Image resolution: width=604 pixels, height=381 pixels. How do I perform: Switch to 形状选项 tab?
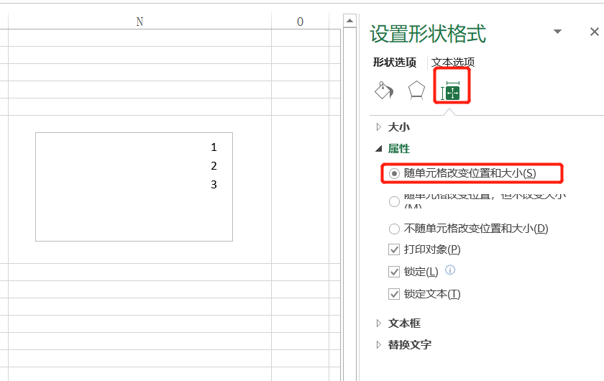pos(395,62)
